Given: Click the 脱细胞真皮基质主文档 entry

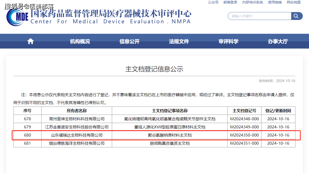Looking at the screenshot, I should click(x=170, y=143).
